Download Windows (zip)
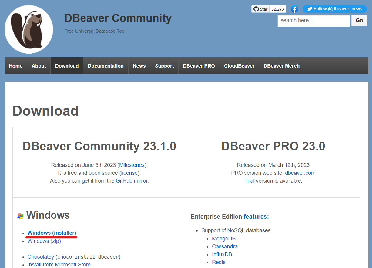 (44, 241)
